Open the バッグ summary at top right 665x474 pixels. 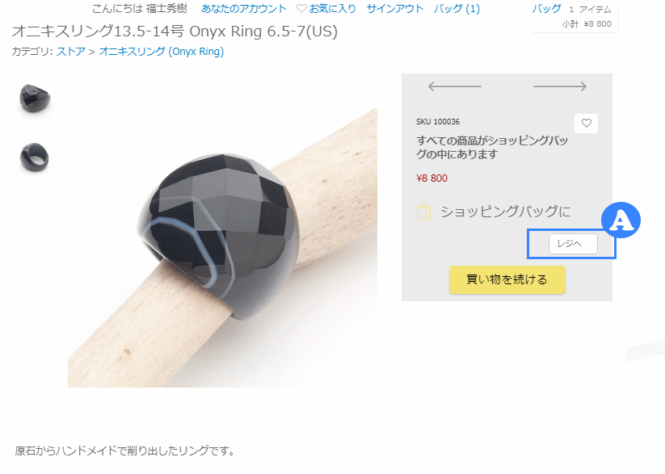[x=547, y=9]
